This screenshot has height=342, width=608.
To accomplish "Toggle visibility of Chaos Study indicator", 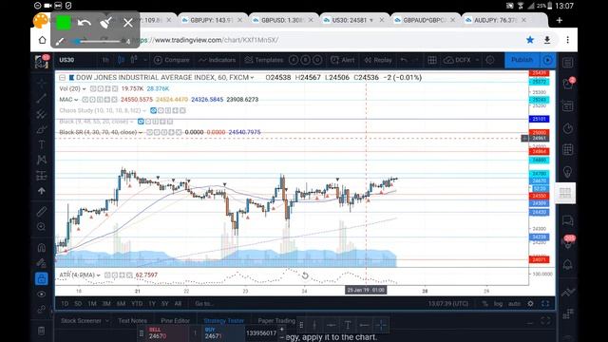I will coord(154,110).
